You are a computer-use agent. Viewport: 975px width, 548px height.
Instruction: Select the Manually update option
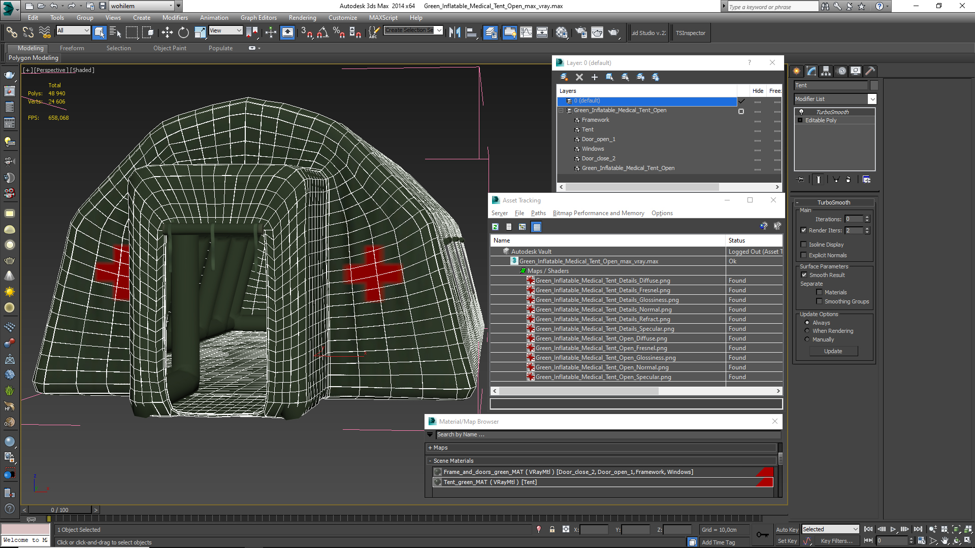tap(807, 339)
